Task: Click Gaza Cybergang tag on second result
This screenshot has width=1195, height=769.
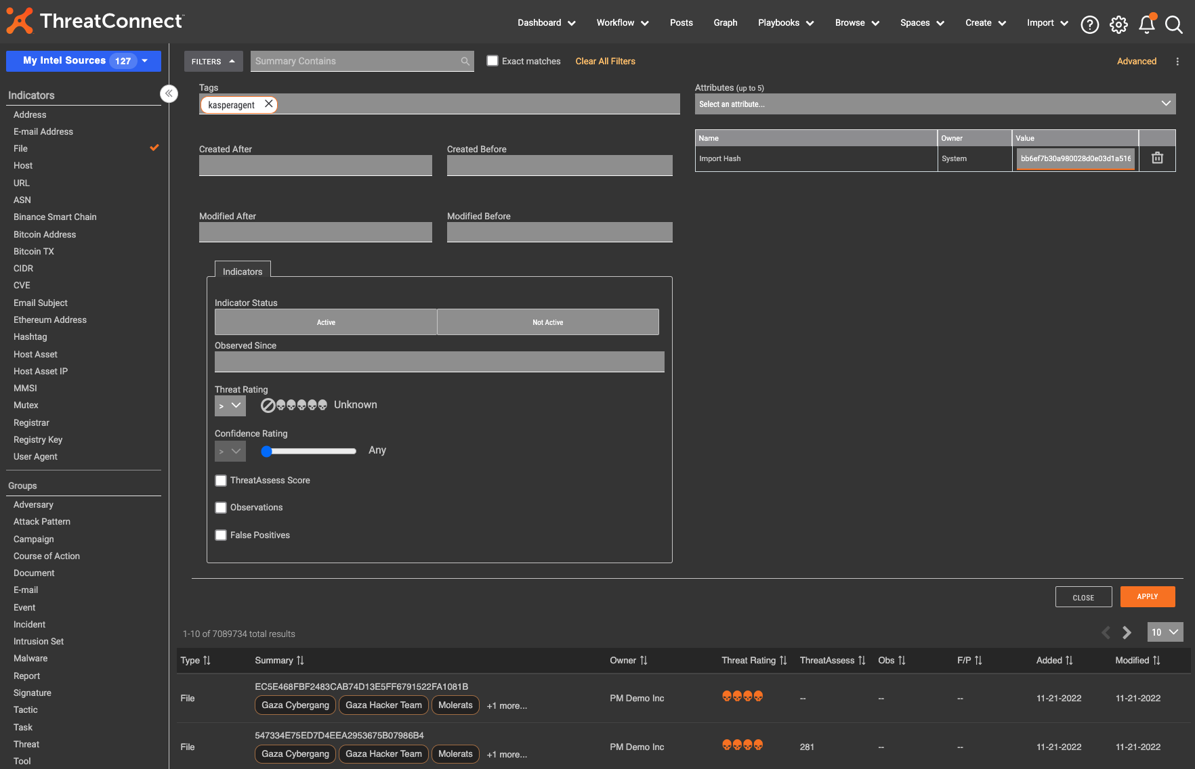Action: point(295,753)
